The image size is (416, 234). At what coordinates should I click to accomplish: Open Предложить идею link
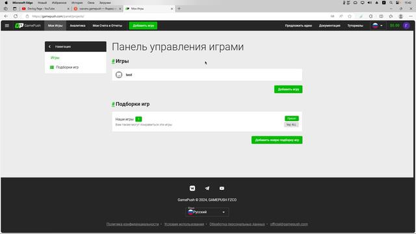[x=298, y=25]
